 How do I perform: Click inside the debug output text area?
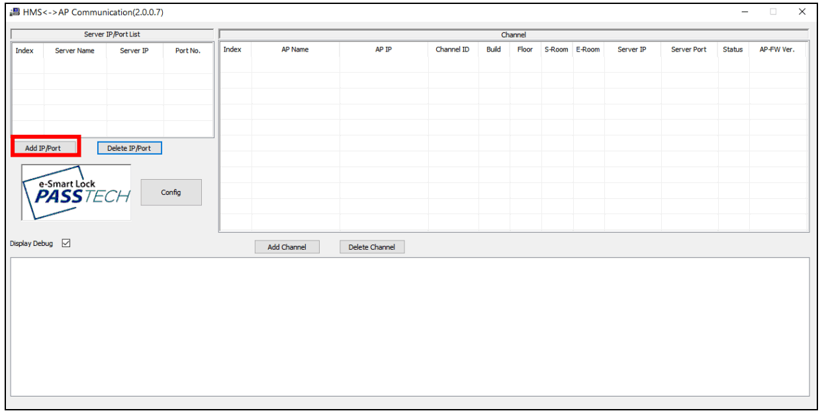(x=410, y=327)
